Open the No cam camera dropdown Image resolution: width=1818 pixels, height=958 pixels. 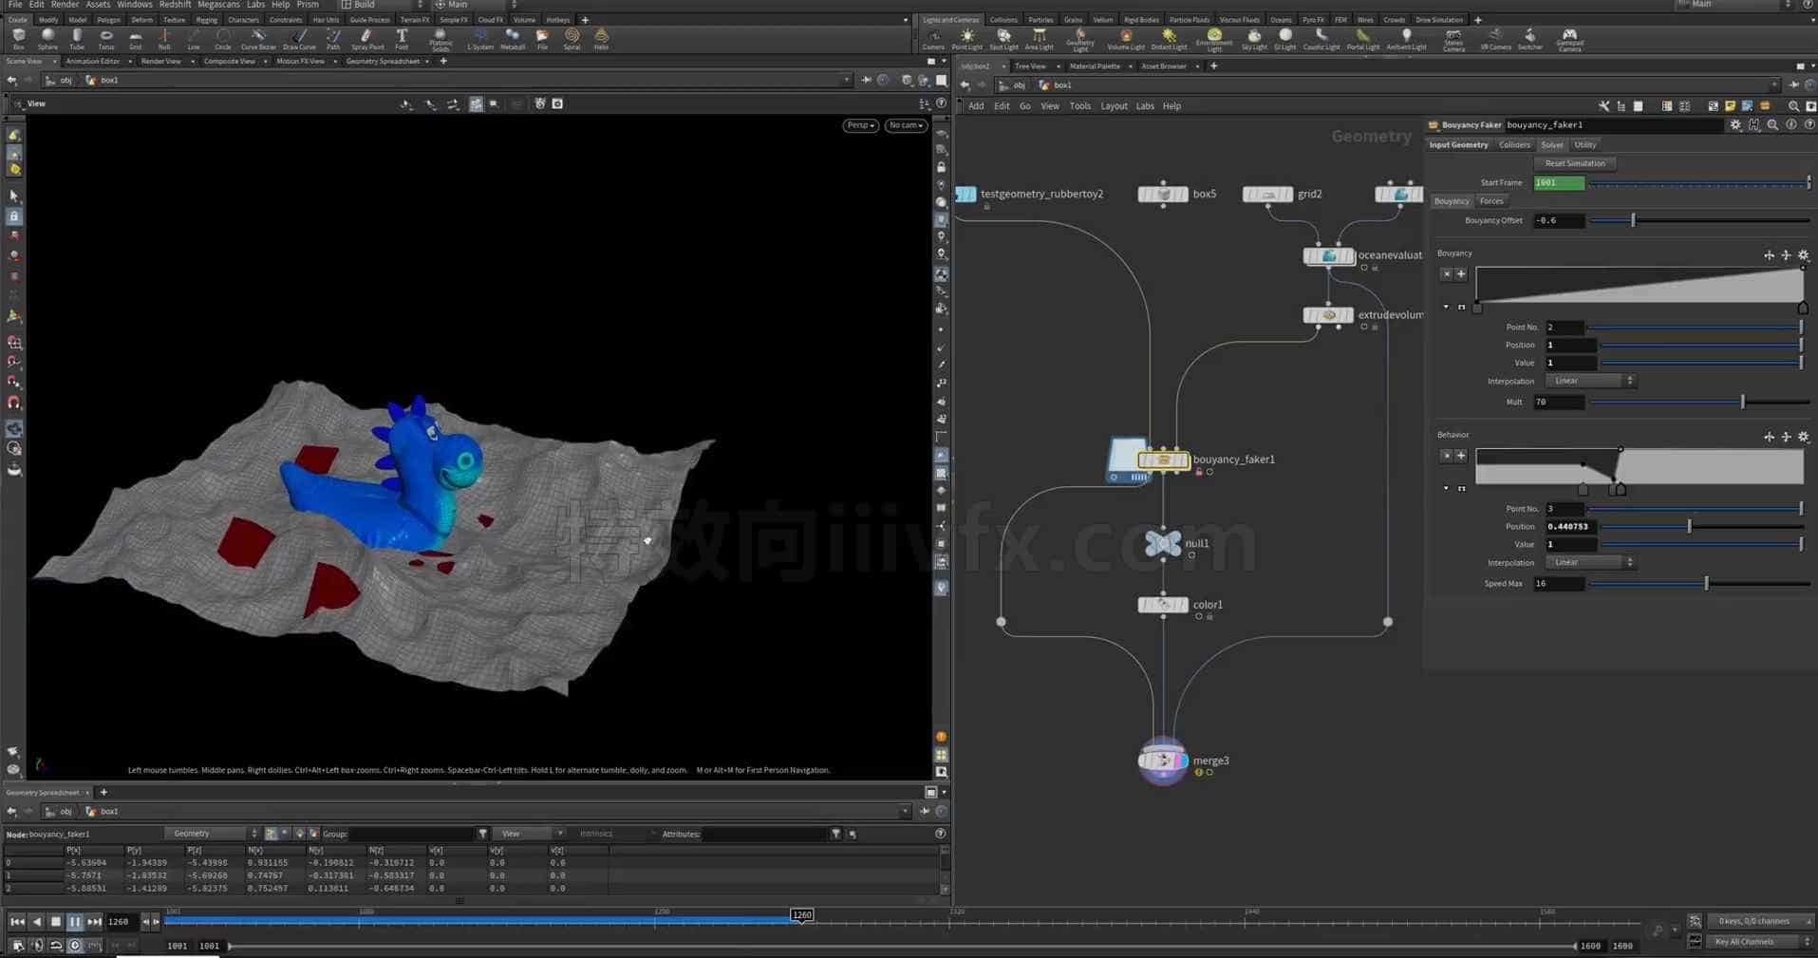tap(906, 125)
